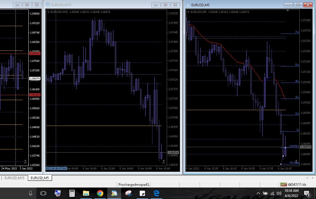
Task: Select the 1L level label
Action: (x=298, y=130)
